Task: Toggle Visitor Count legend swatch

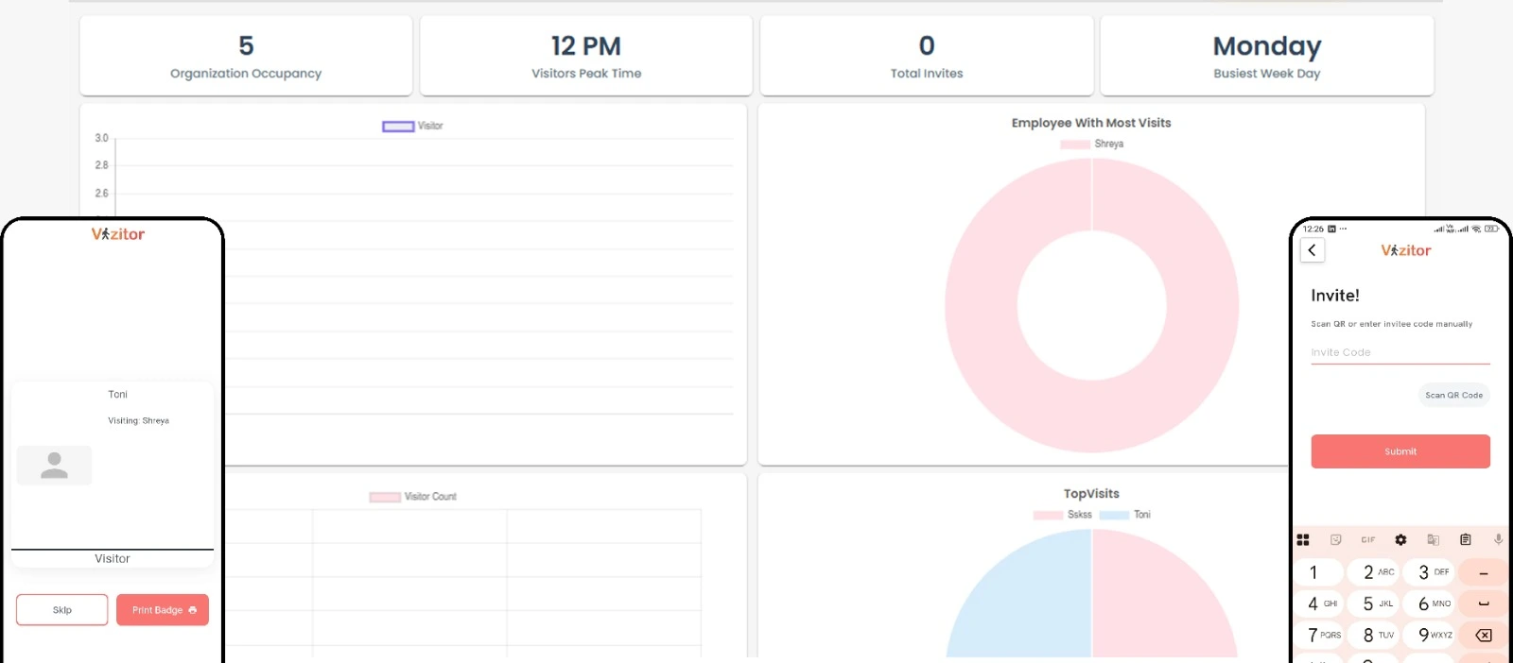Action: pyautogui.click(x=385, y=497)
